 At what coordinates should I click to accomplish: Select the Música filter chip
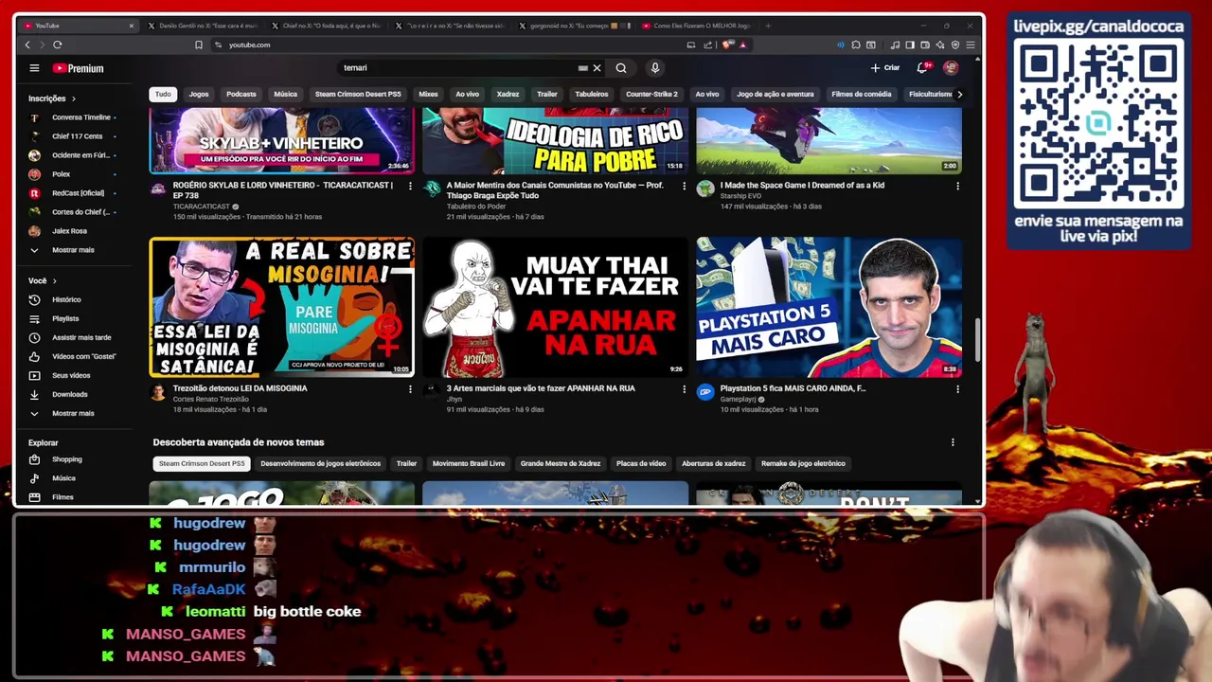pyautogui.click(x=285, y=94)
